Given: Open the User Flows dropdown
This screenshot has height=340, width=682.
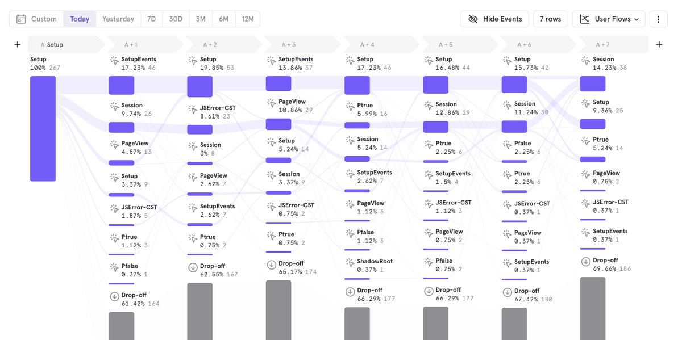Looking at the screenshot, I should pos(609,19).
